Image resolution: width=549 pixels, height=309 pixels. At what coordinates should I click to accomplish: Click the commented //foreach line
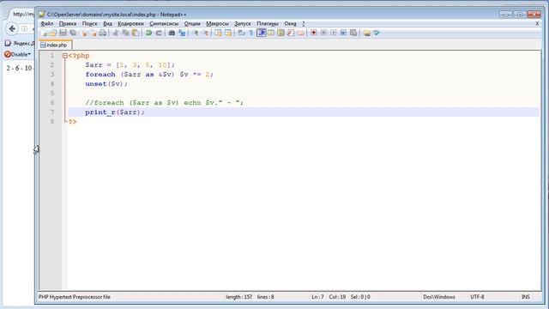[164, 103]
